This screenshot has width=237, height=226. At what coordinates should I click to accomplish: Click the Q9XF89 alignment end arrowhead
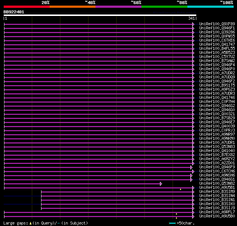[x=193, y=24]
